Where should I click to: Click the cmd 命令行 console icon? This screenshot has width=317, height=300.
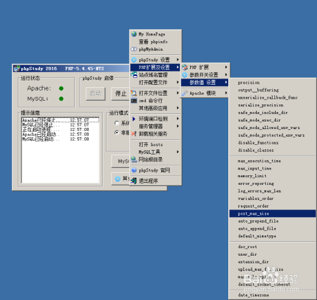click(x=134, y=101)
